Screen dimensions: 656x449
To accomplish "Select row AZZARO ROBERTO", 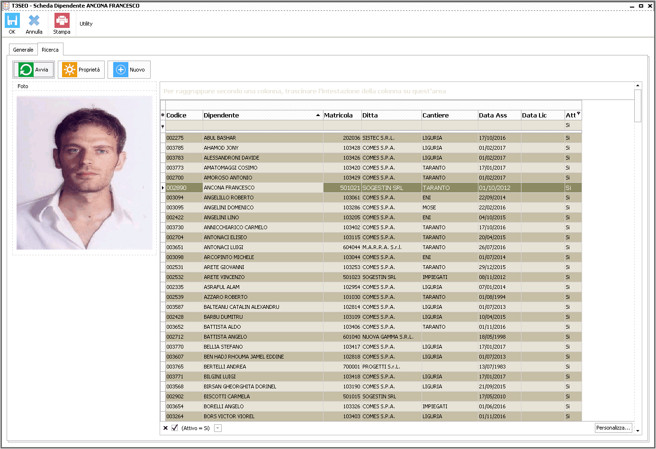I will pos(373,297).
